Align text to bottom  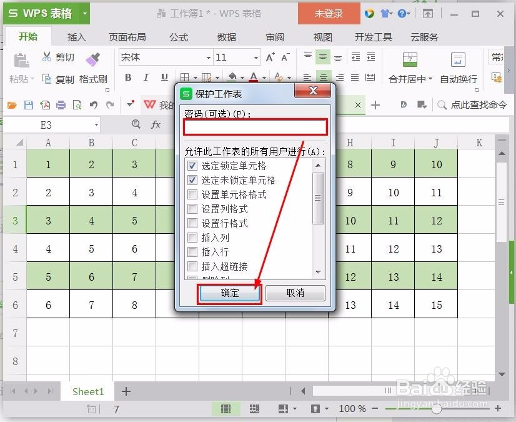coord(337,58)
